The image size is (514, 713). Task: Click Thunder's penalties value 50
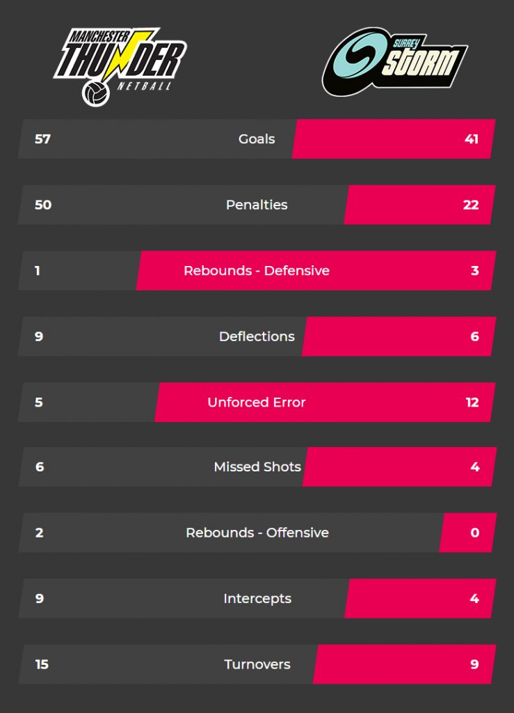43,205
